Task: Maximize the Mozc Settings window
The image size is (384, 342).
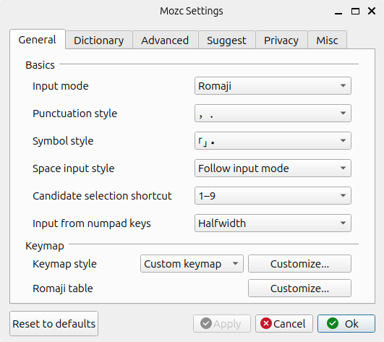Action: coord(355,12)
